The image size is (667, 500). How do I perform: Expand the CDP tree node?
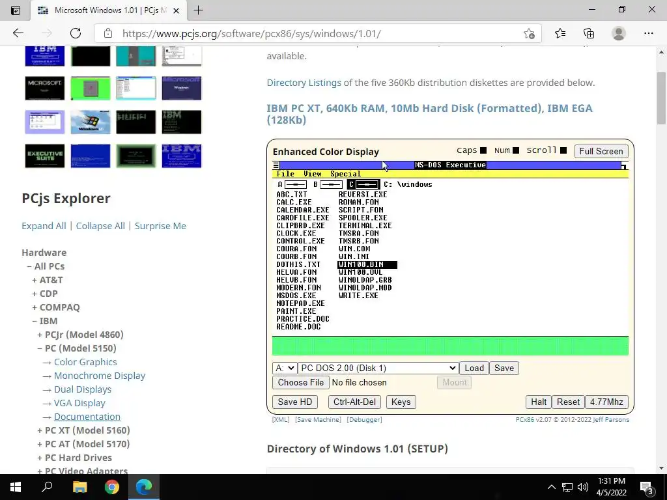point(35,294)
